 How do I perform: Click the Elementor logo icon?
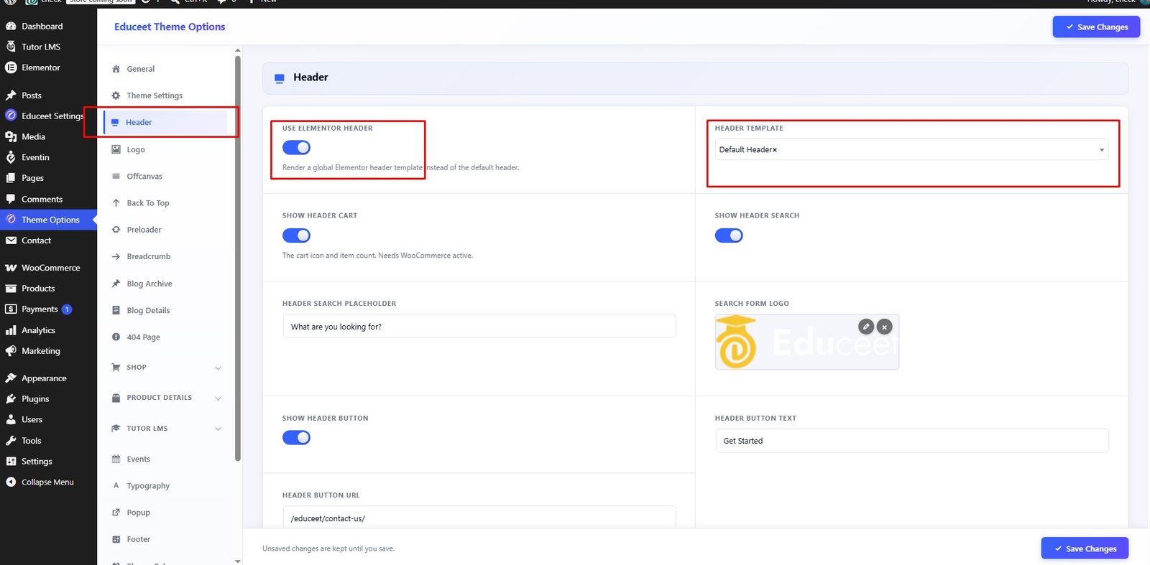(x=11, y=67)
